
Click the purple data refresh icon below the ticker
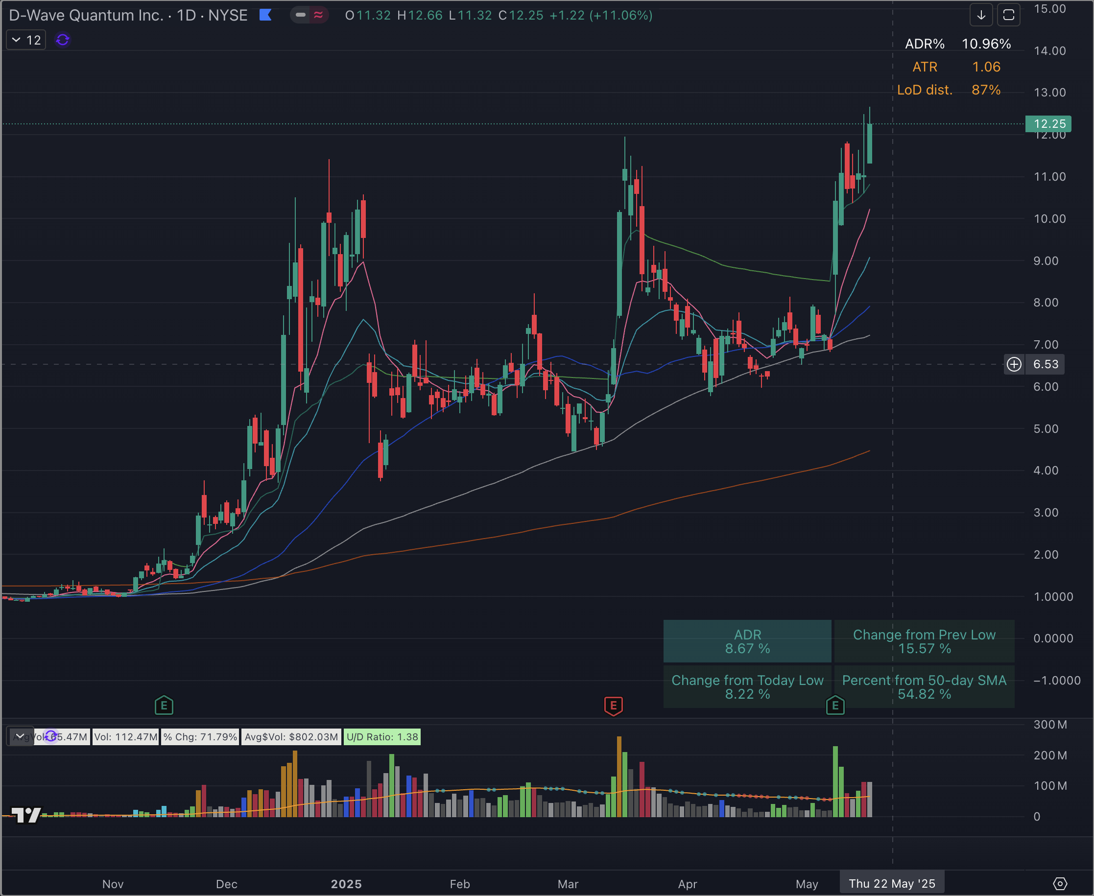point(62,40)
